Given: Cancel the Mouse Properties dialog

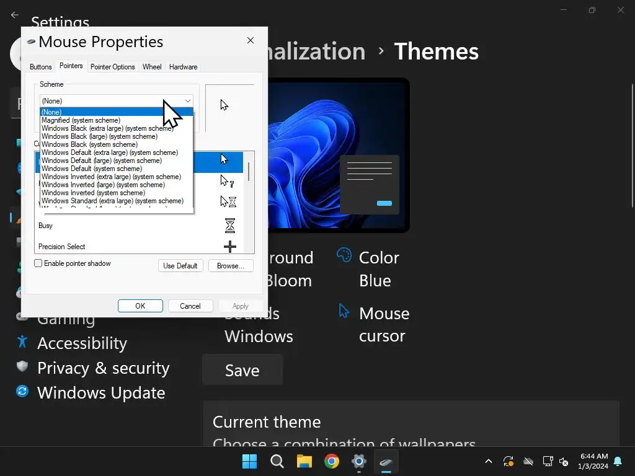Looking at the screenshot, I should click(x=190, y=306).
